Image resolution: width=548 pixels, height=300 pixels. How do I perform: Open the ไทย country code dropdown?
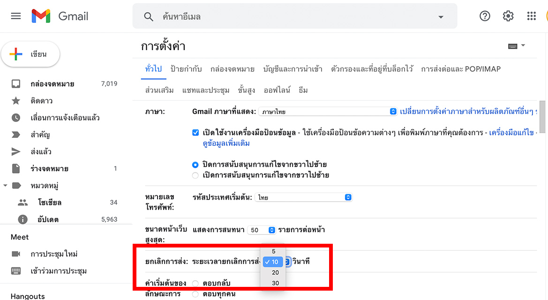pos(303,197)
